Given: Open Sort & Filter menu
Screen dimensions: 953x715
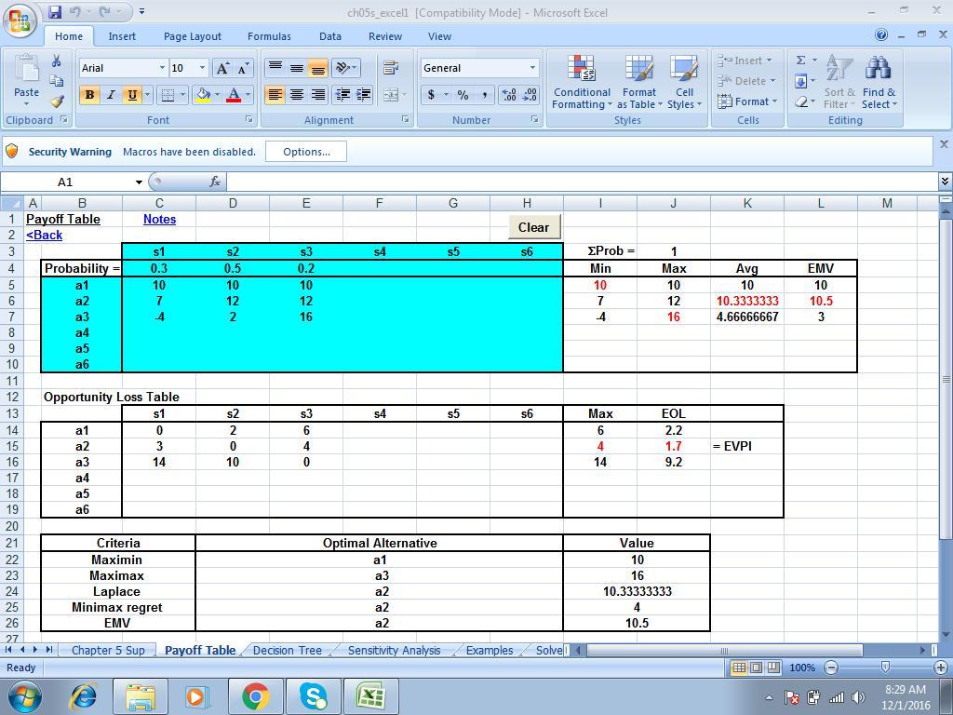Looking at the screenshot, I should click(x=839, y=82).
